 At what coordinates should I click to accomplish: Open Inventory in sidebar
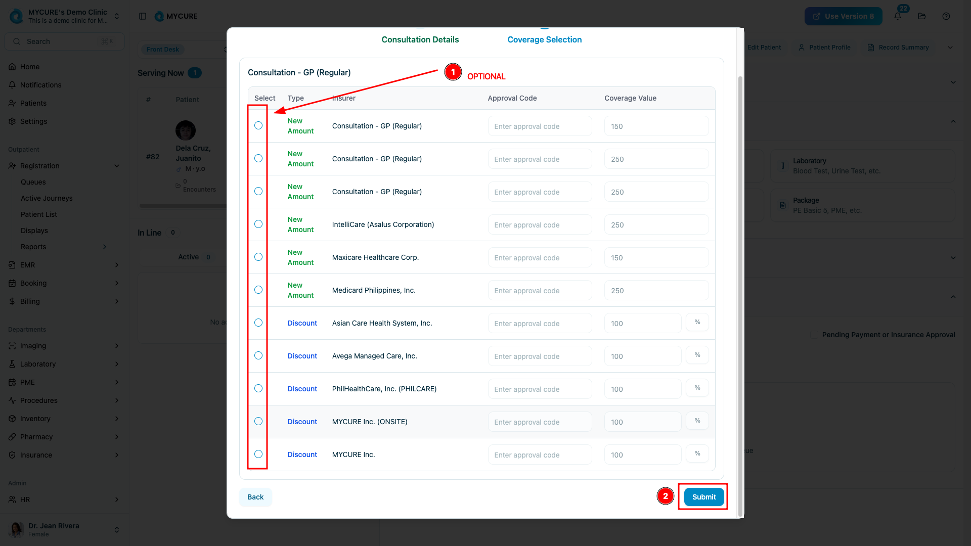pos(35,419)
